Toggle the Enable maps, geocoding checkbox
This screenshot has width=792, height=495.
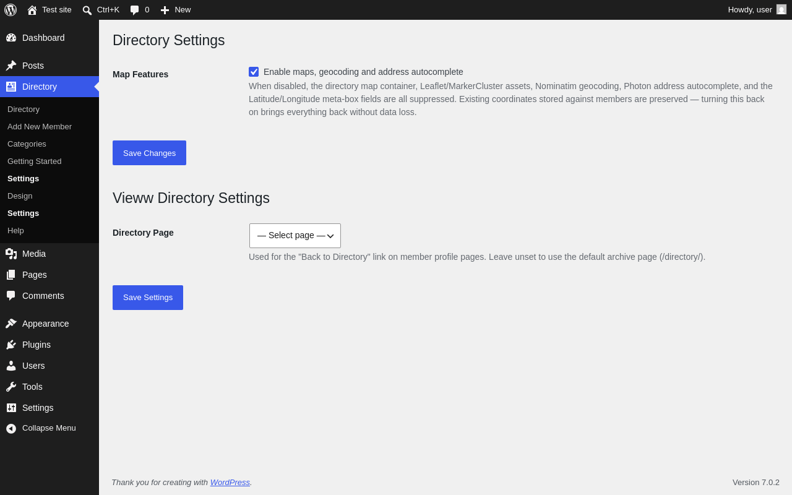click(254, 72)
